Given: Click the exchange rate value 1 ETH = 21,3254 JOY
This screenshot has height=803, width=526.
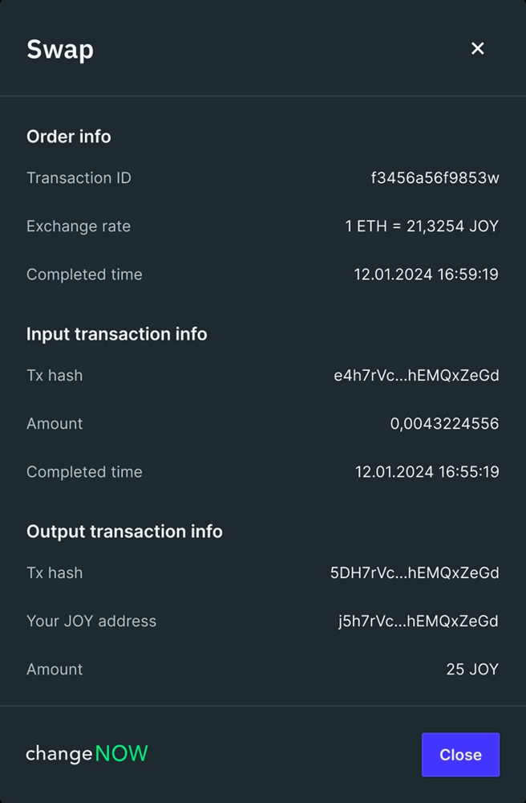Looking at the screenshot, I should [422, 226].
